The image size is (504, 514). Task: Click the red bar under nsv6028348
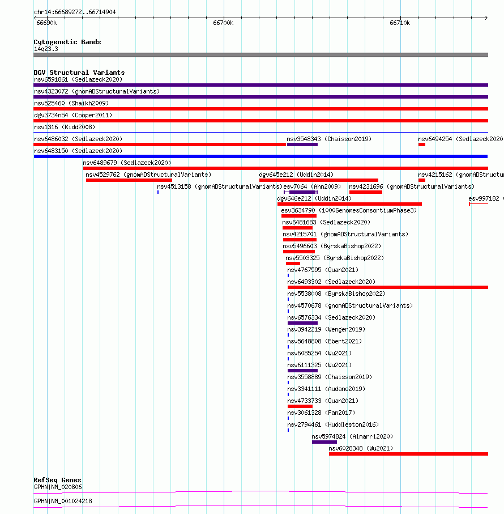tap(408, 454)
